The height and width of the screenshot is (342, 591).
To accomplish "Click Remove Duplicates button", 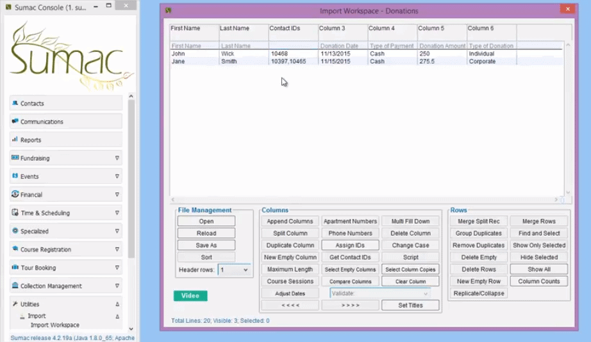I will (x=479, y=245).
